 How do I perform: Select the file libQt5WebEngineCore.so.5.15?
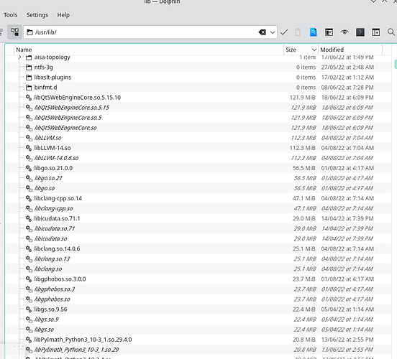pyautogui.click(x=72, y=108)
